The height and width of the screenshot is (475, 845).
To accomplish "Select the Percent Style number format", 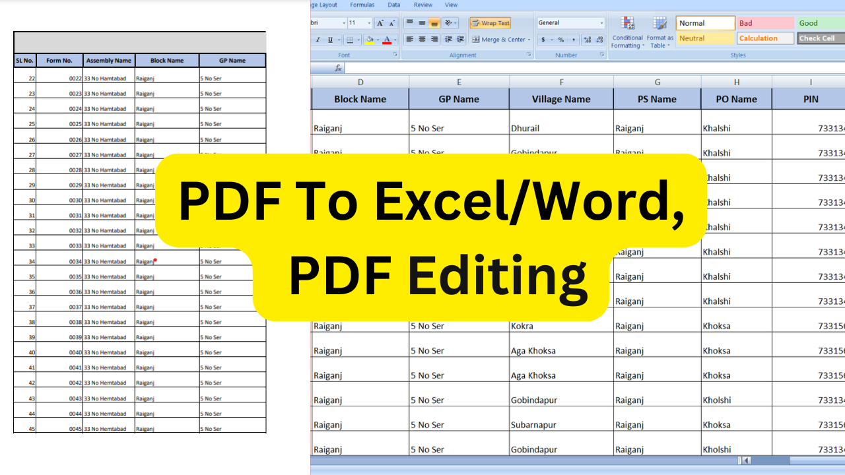I will tap(560, 39).
